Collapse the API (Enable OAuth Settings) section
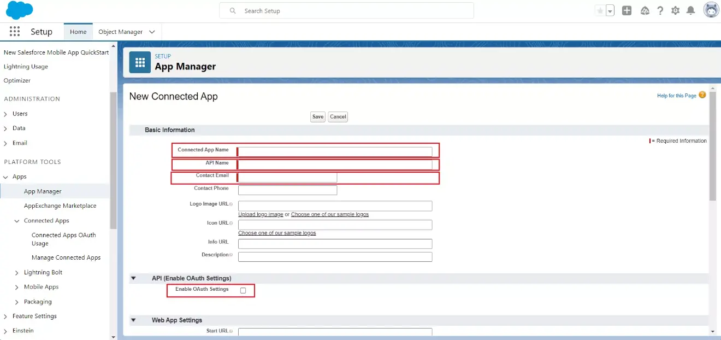 coord(133,278)
